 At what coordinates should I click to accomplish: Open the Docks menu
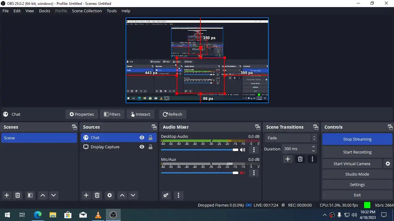pos(45,11)
